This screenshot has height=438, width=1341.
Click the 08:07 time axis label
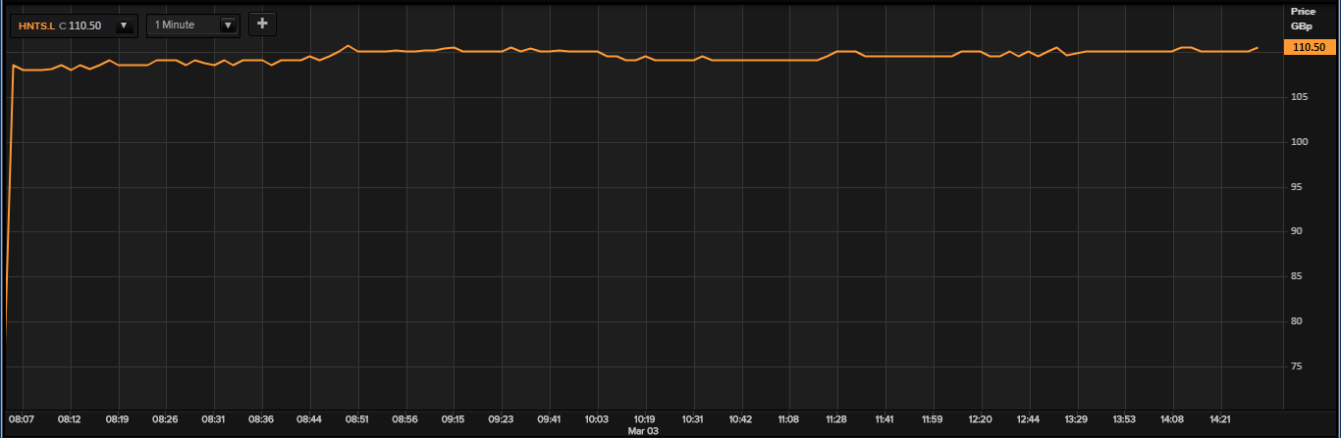[x=21, y=418]
